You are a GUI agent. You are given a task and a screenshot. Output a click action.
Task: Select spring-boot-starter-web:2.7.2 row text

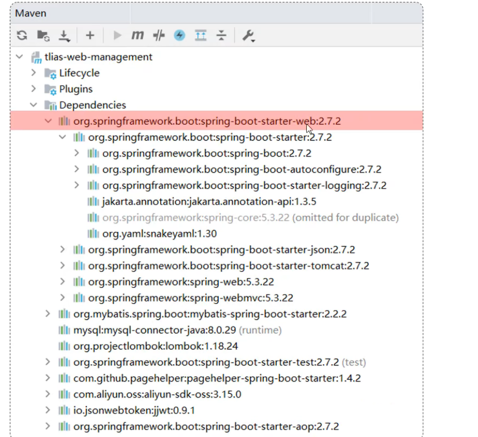pyautogui.click(x=207, y=121)
